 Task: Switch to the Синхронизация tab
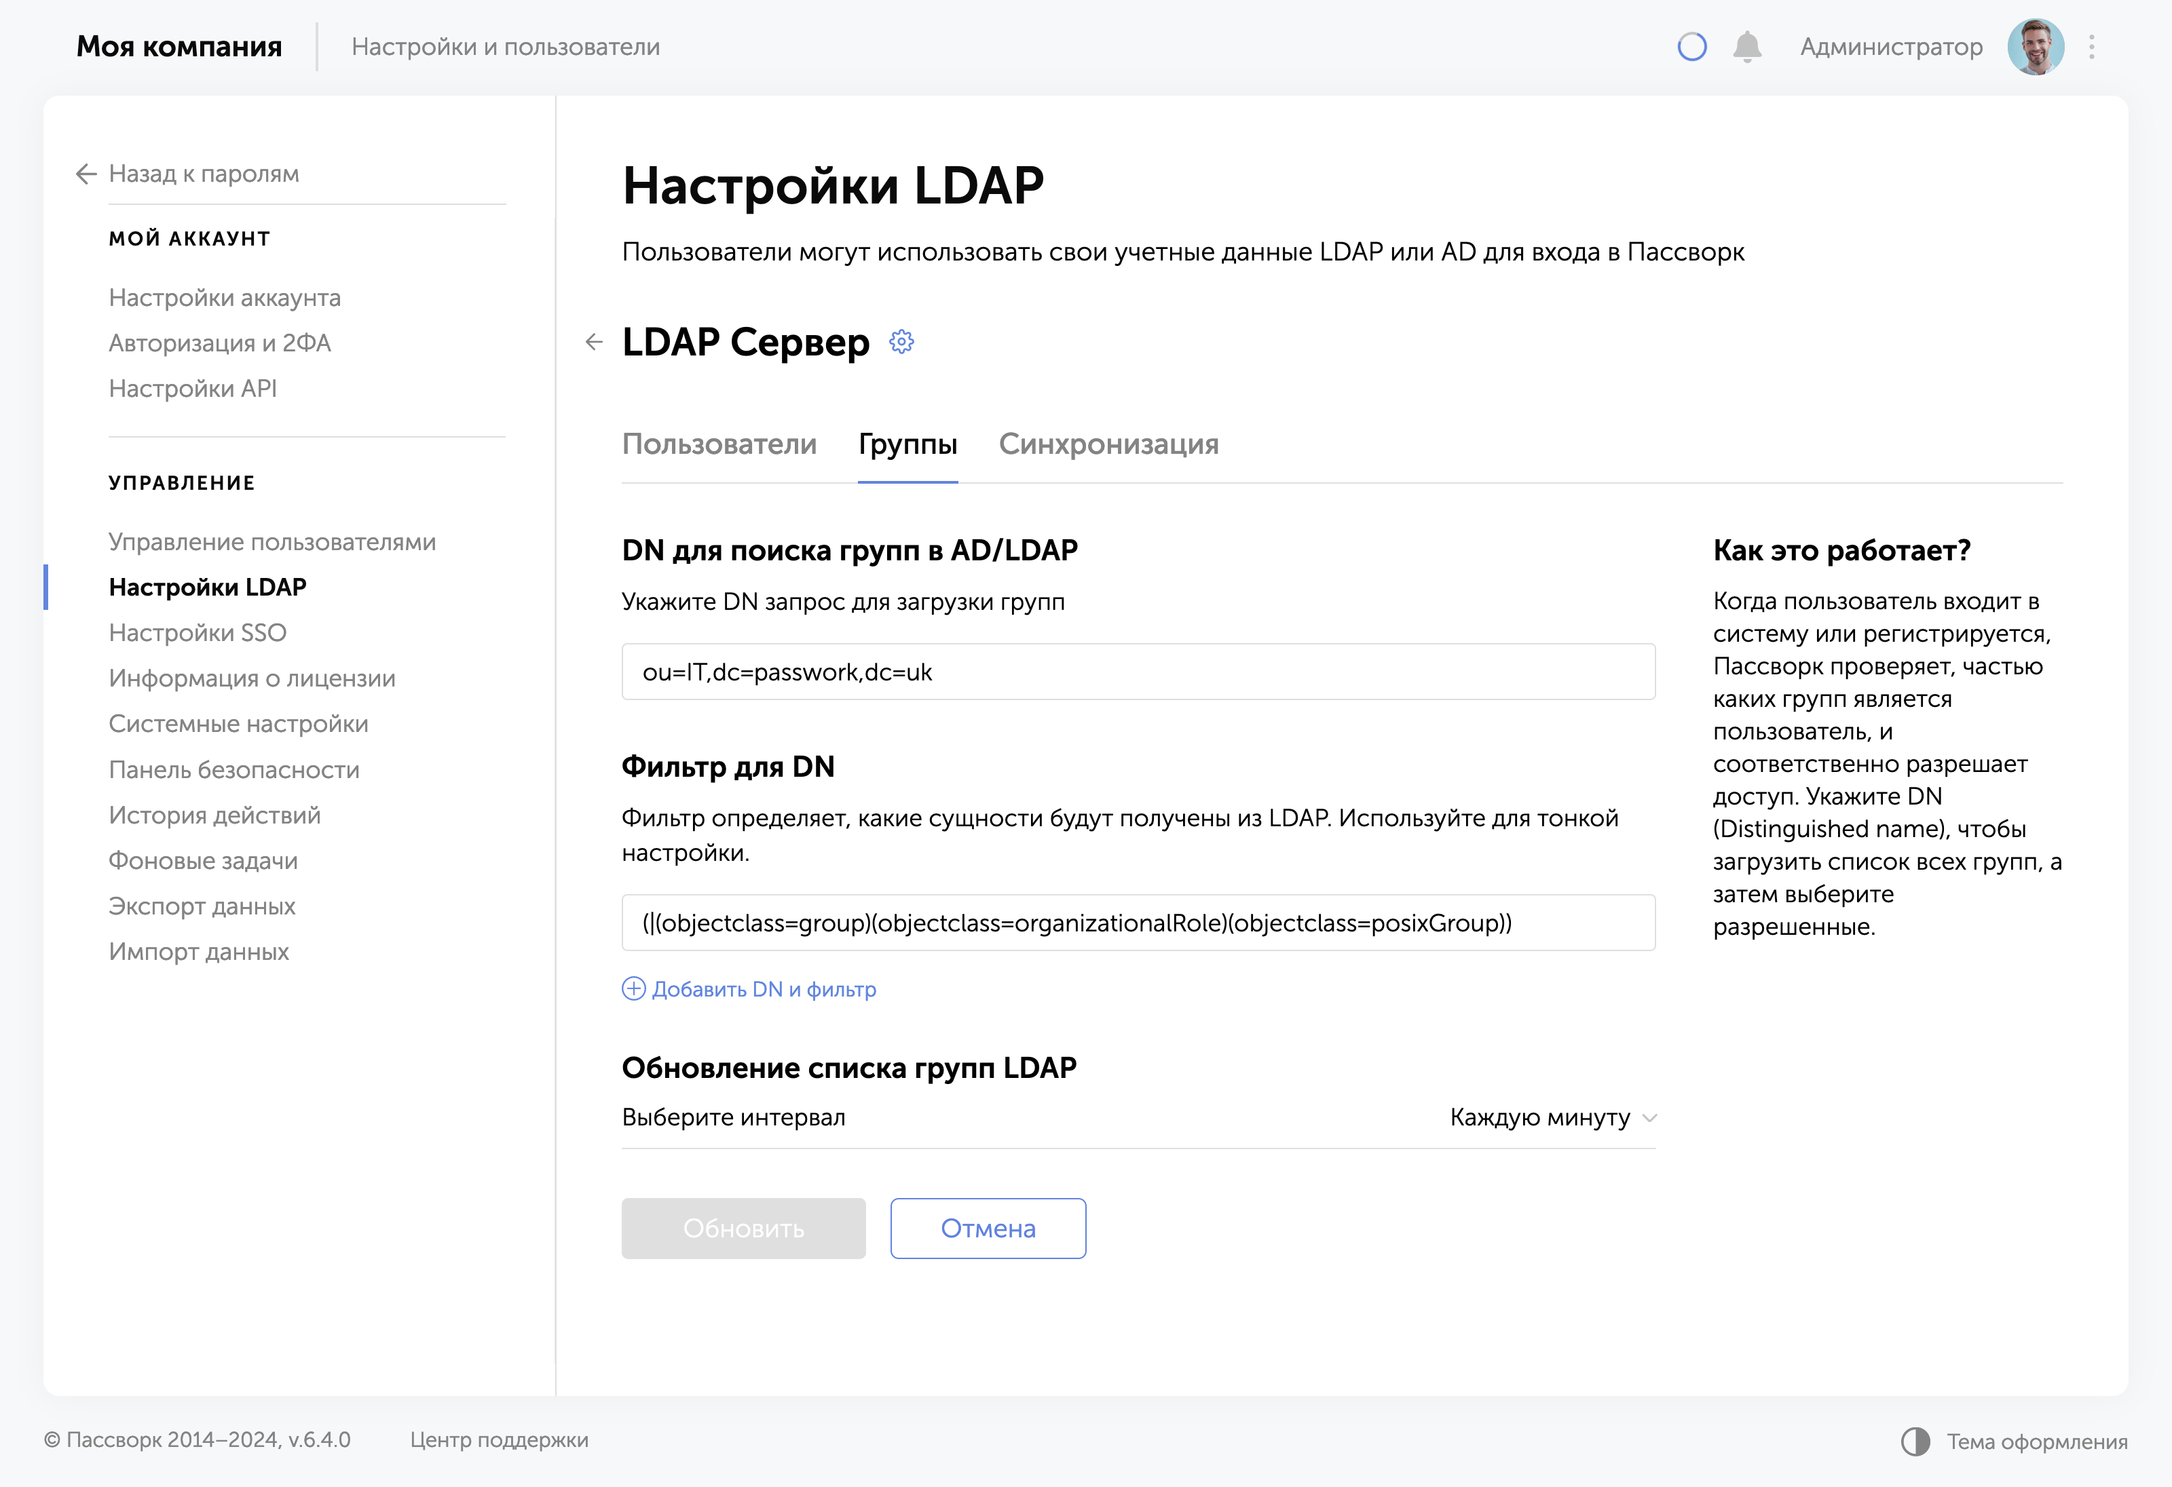tap(1108, 444)
